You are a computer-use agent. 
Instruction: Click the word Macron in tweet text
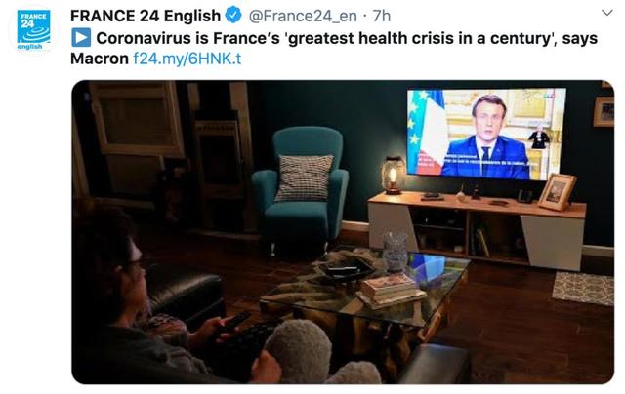click(100, 59)
